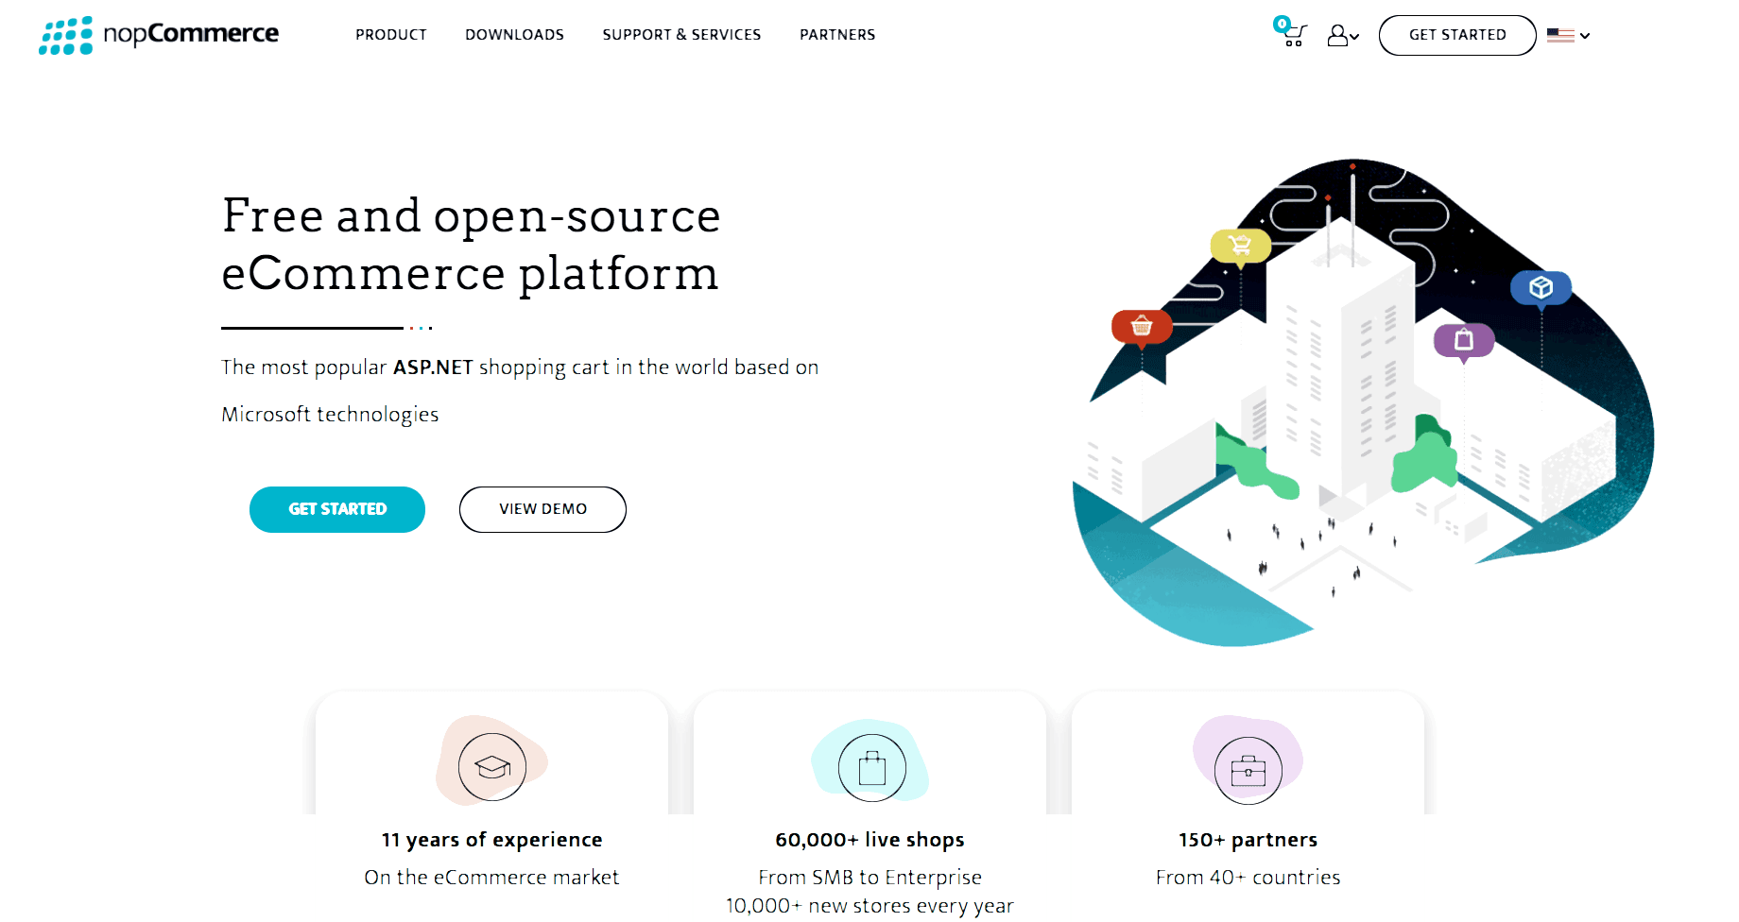Click the 'Microsoft technologies' text
1739x922 pixels.
tap(330, 414)
